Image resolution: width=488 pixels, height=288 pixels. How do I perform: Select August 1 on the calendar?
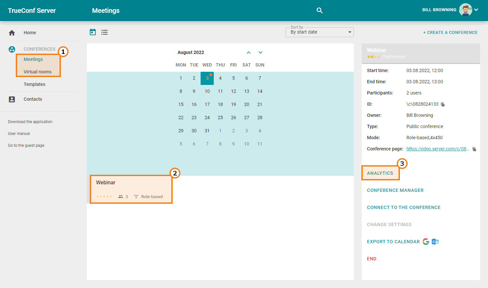click(181, 78)
